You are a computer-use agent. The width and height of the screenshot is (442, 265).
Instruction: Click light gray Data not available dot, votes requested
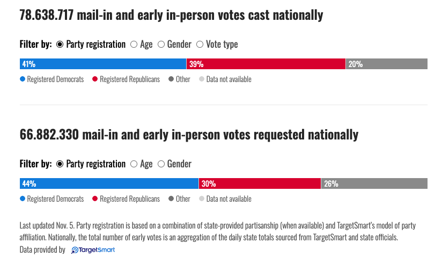point(202,199)
